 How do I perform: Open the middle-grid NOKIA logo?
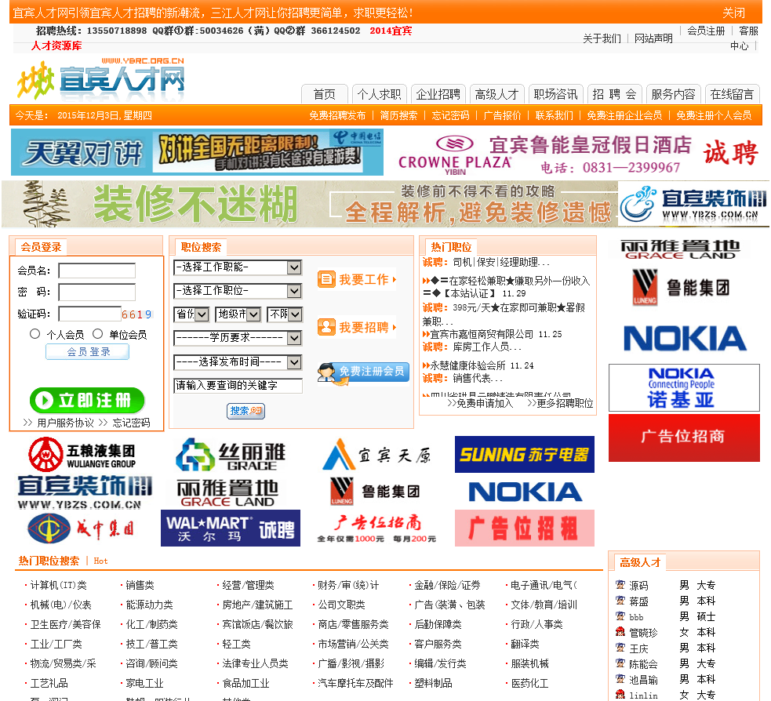(x=526, y=492)
